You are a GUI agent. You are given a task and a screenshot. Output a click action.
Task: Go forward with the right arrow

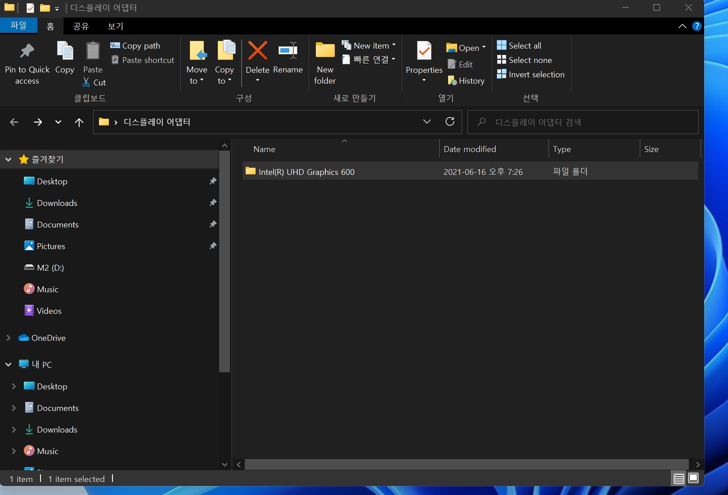coord(38,122)
